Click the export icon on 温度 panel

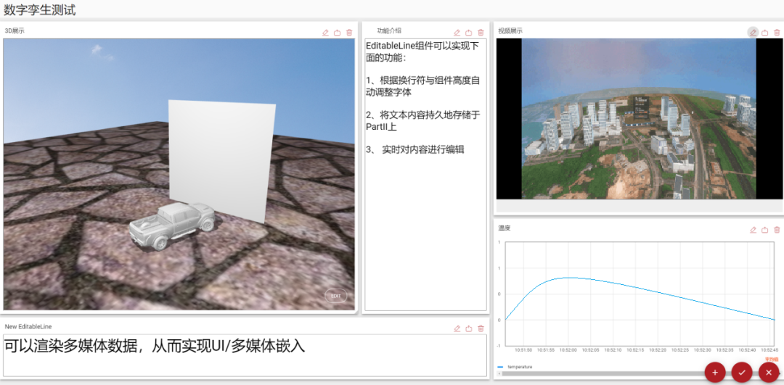pyautogui.click(x=765, y=230)
